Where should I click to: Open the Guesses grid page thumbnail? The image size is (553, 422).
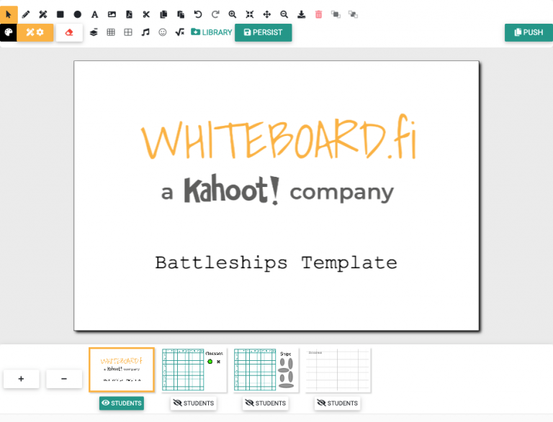tap(194, 370)
